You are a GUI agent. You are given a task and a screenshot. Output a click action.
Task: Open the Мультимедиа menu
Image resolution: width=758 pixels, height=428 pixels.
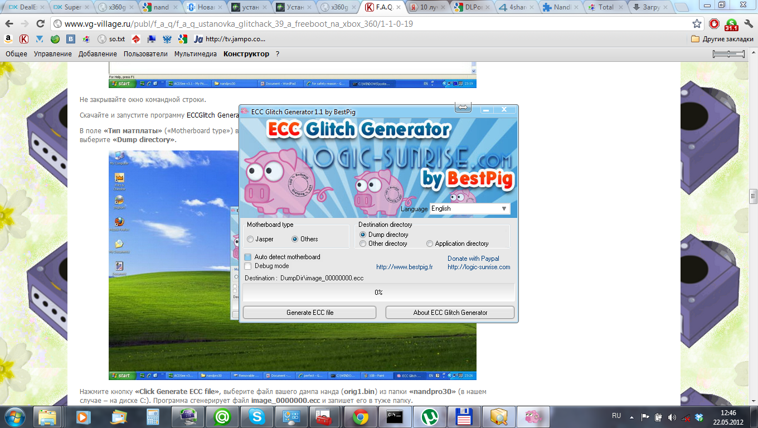coord(195,54)
